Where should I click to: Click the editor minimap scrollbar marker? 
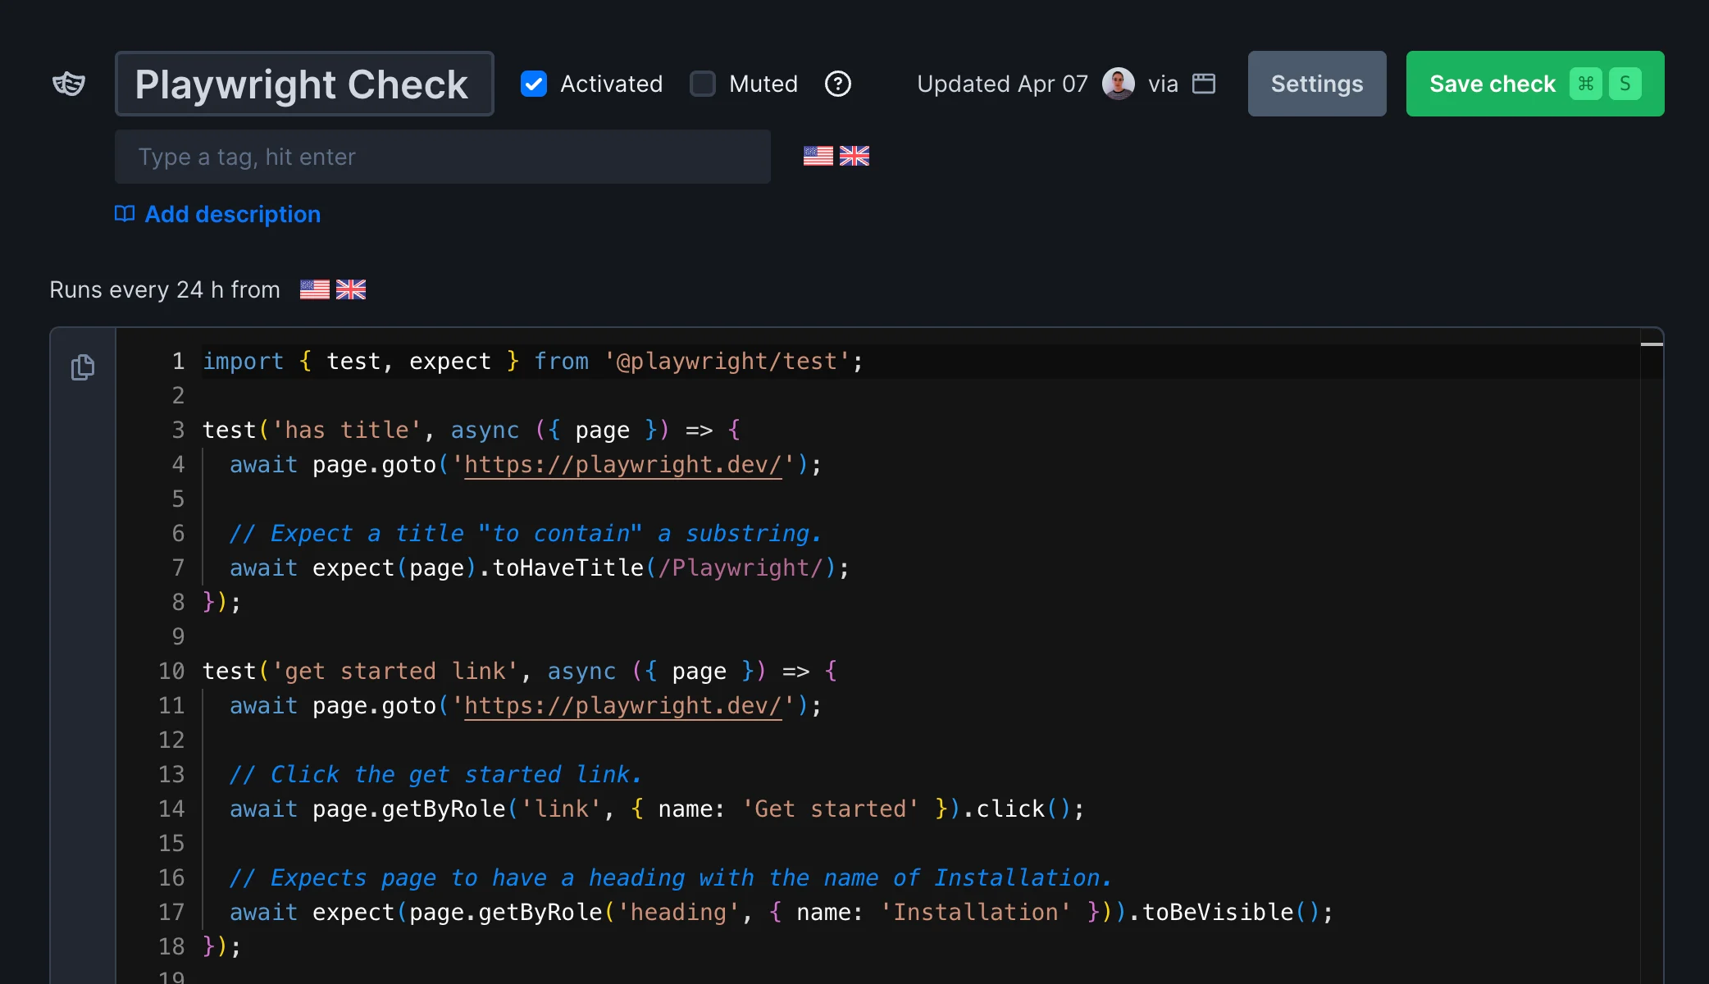[1652, 344]
